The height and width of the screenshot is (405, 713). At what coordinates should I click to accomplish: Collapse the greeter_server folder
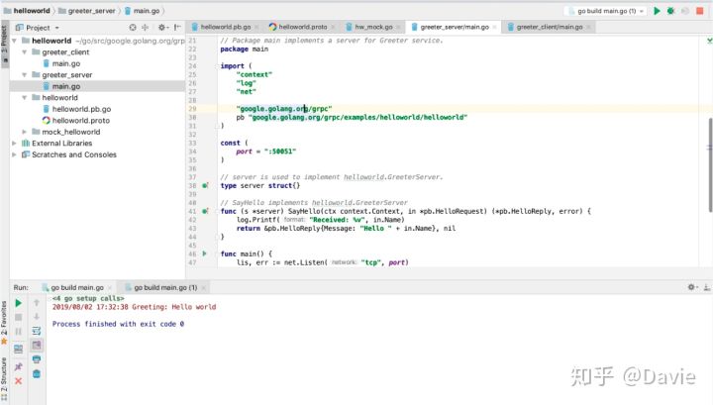(x=25, y=75)
